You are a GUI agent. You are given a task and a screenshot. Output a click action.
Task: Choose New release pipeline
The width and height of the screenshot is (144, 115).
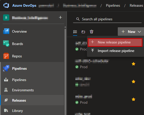115,42
